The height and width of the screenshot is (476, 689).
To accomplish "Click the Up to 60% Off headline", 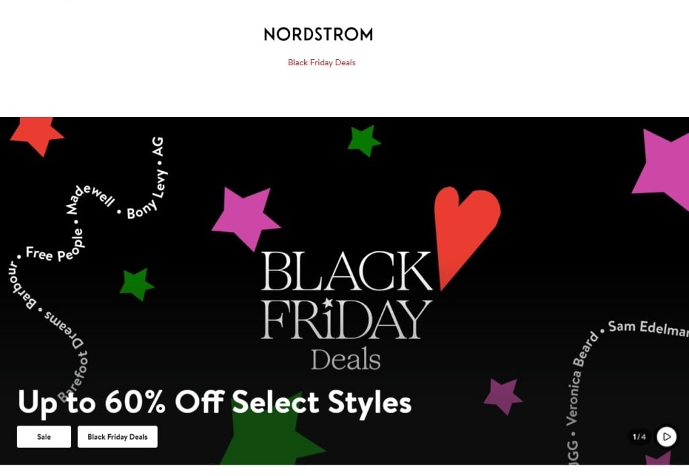I will point(214,402).
